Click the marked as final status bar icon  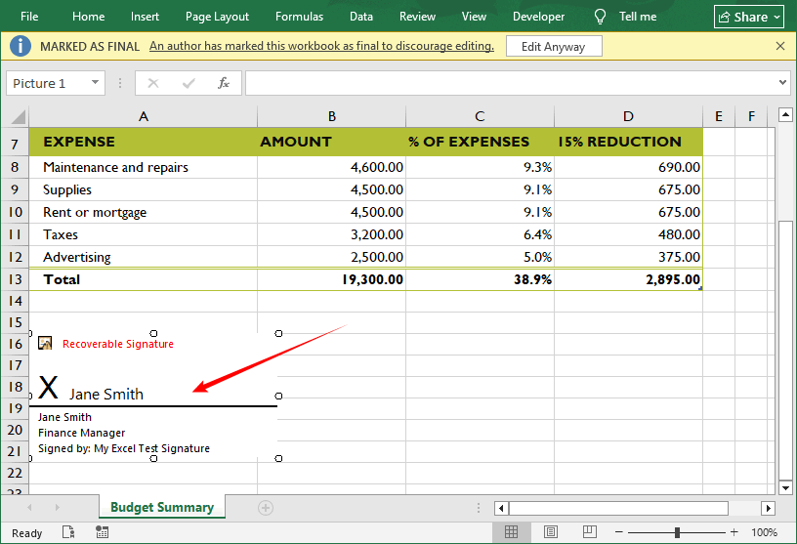click(x=68, y=532)
